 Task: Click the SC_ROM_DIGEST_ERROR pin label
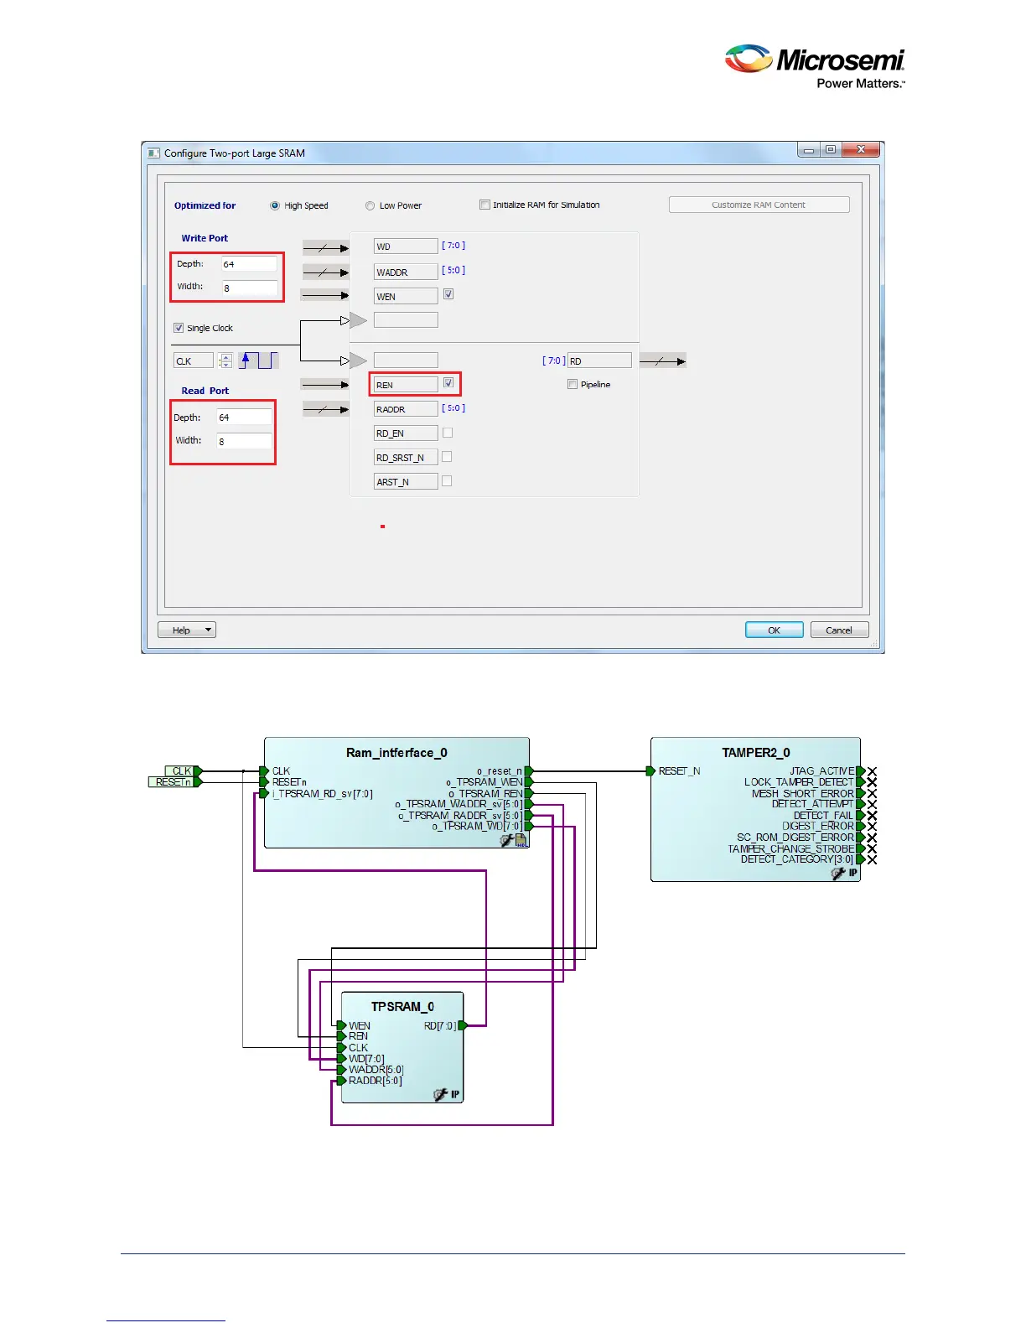[x=795, y=838]
